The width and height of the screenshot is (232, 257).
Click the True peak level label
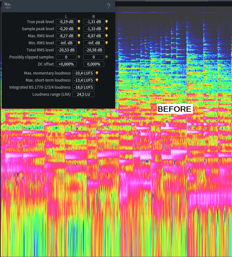click(40, 22)
